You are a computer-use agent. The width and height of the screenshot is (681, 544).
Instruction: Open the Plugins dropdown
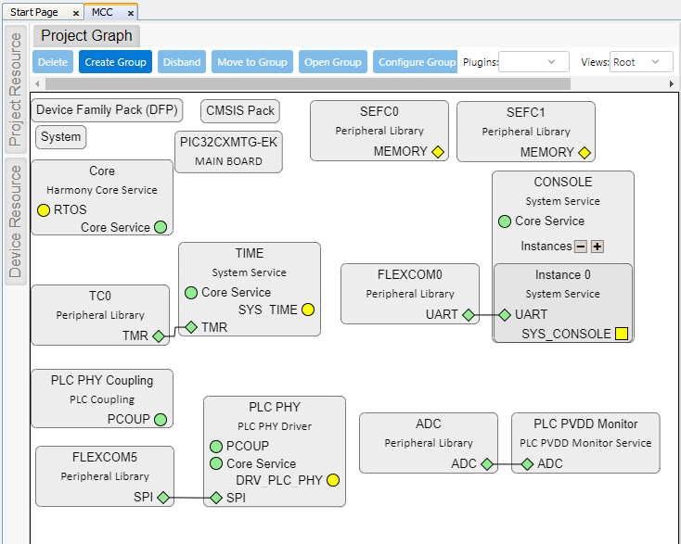point(534,62)
